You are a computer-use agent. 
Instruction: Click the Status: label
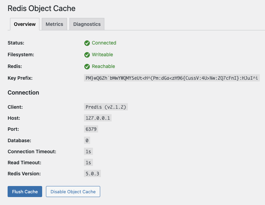[x=16, y=43]
